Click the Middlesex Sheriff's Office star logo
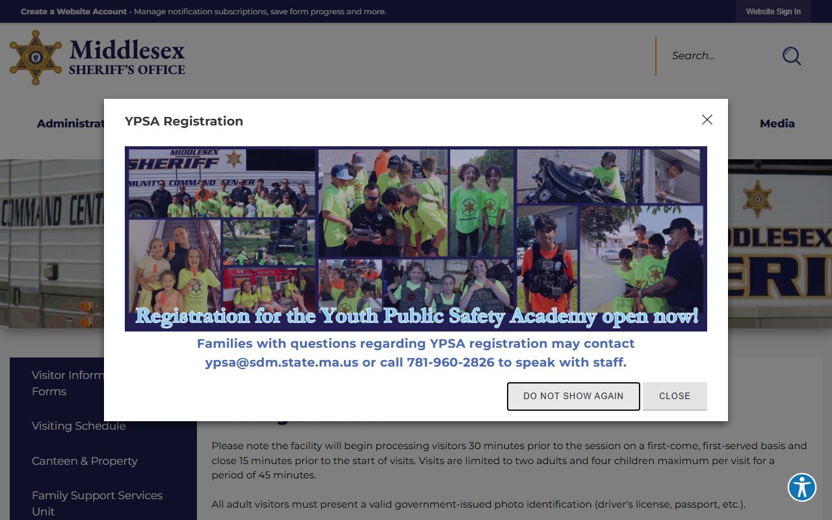 click(36, 57)
